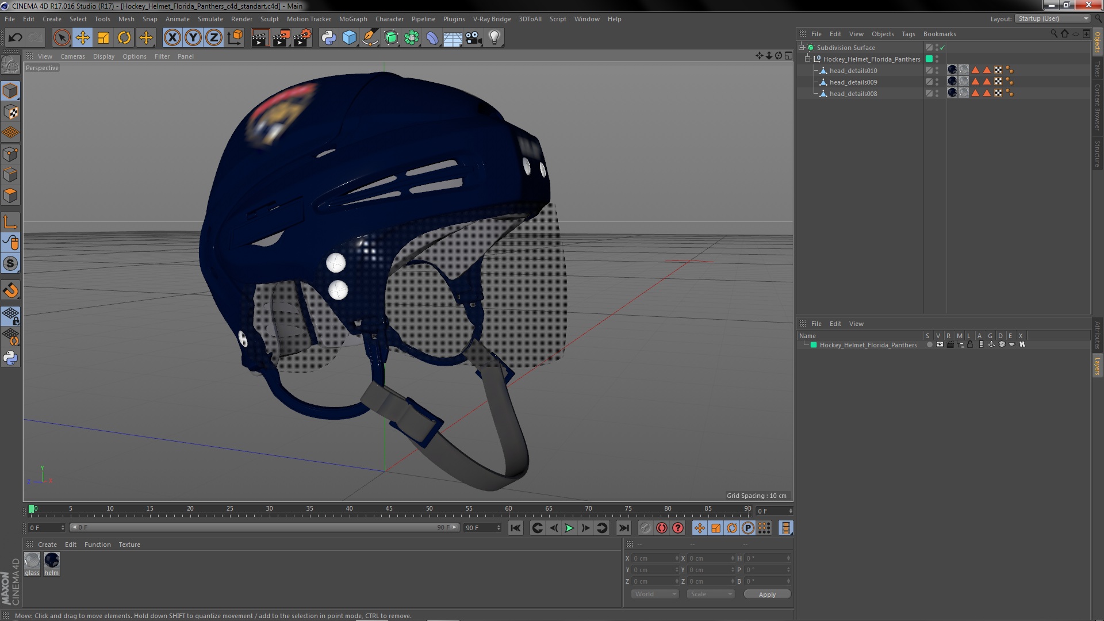Viewport: 1104px width, 621px height.
Task: Open the Objects manager Tags menu
Action: (908, 34)
